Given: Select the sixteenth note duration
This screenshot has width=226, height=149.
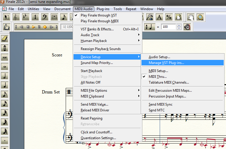Looking at the screenshot, I should pos(5,104).
